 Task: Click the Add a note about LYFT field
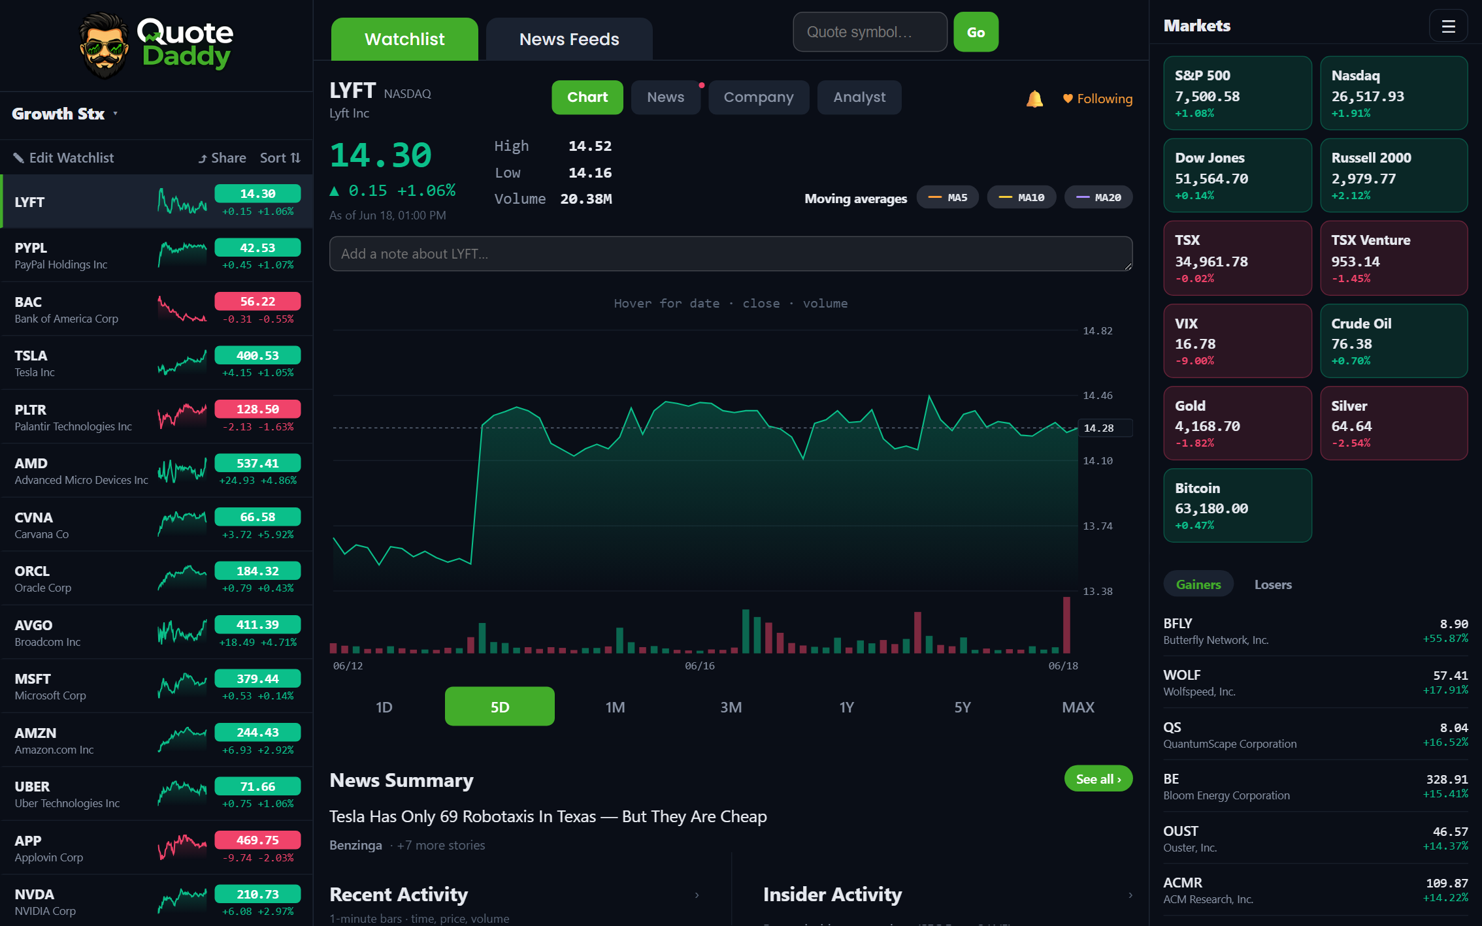[731, 254]
